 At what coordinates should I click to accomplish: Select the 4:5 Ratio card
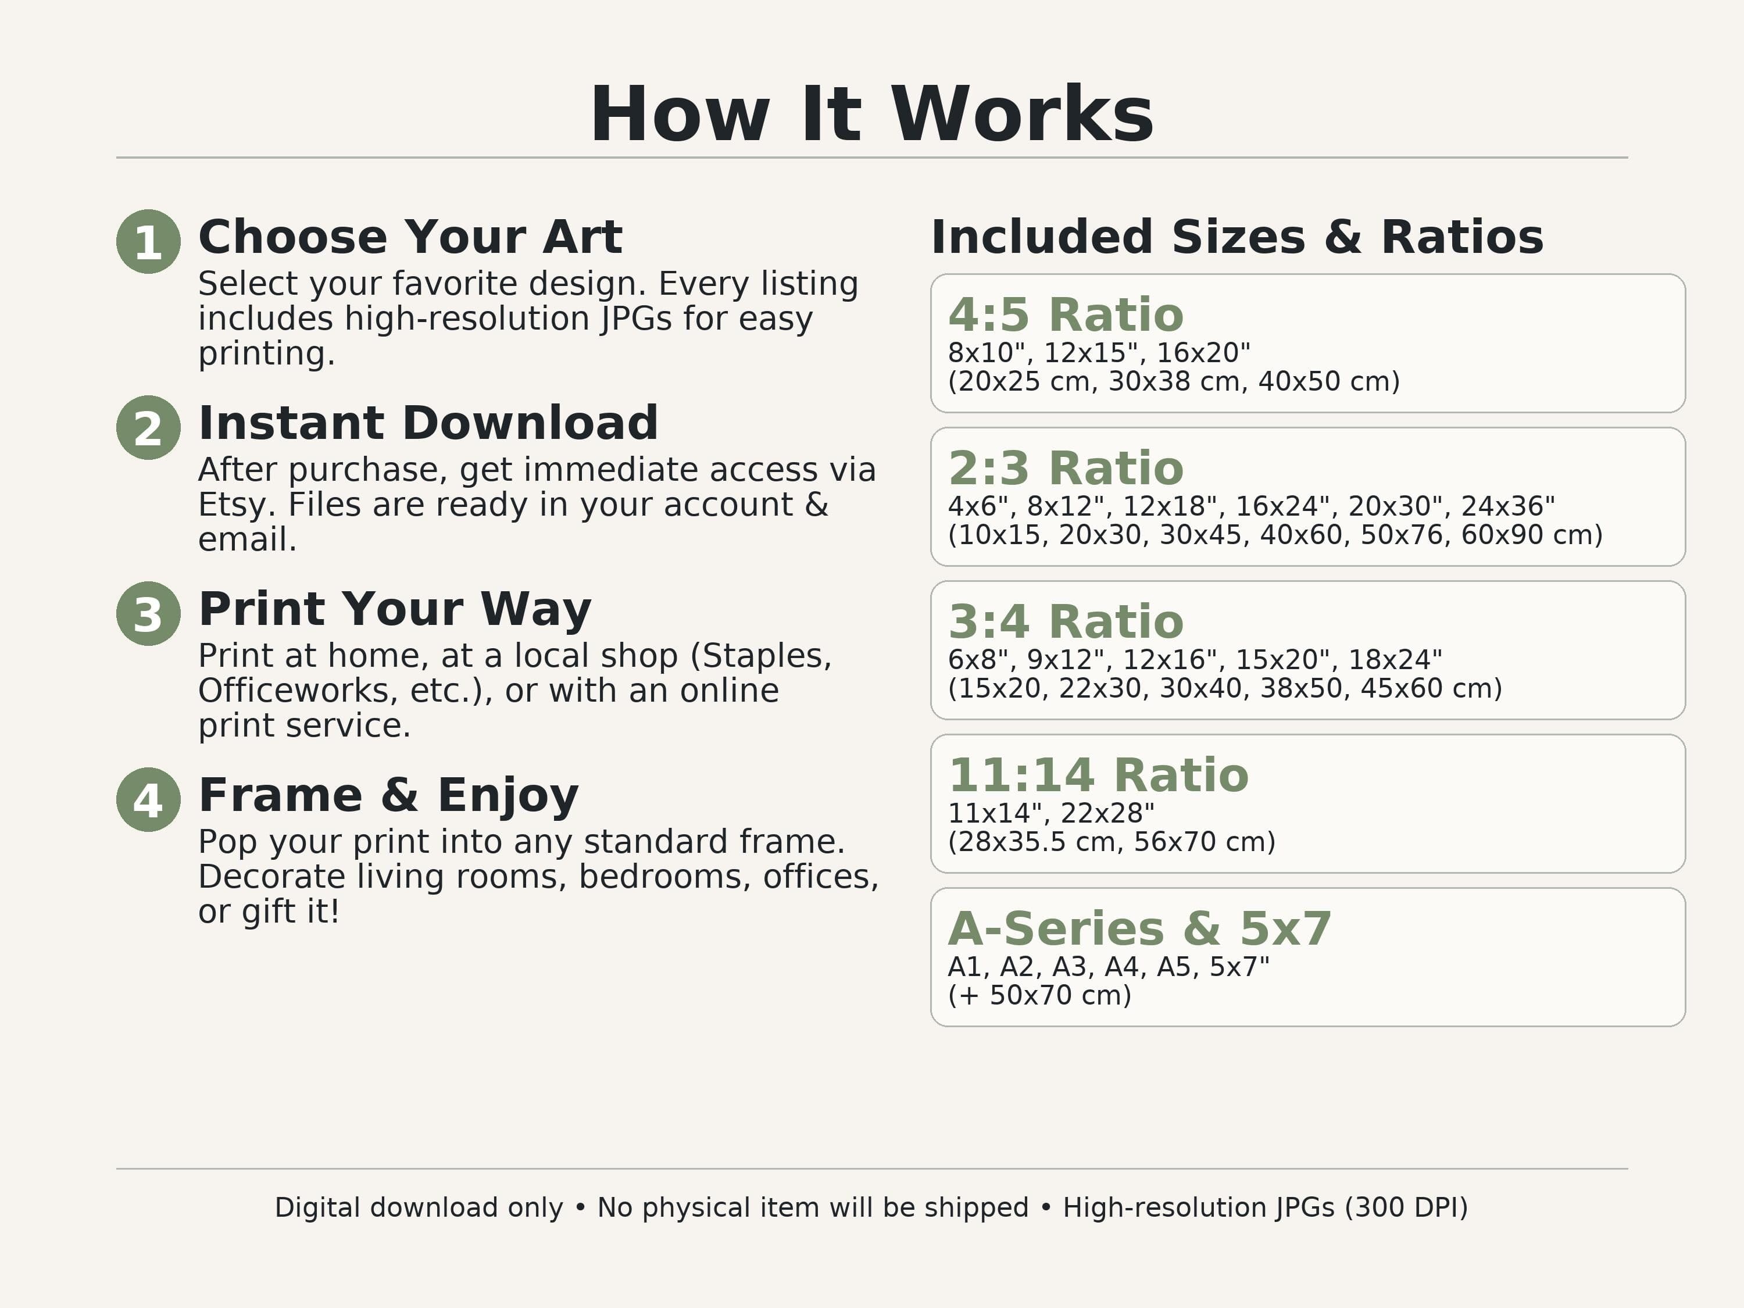1308,343
